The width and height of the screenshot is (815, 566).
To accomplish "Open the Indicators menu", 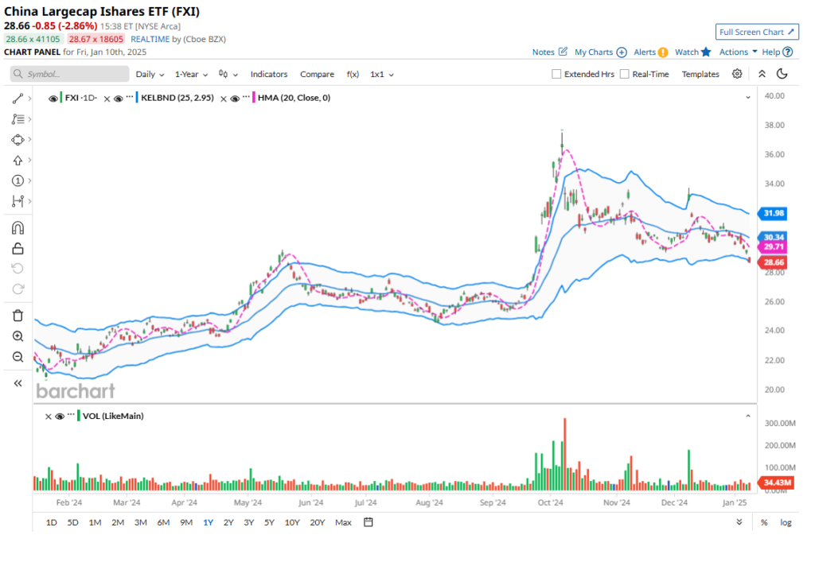I will (269, 74).
